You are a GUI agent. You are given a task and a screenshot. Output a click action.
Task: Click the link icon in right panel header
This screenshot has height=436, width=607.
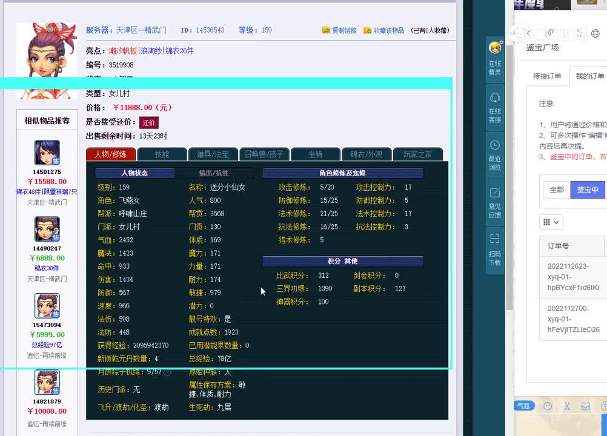click(549, 34)
